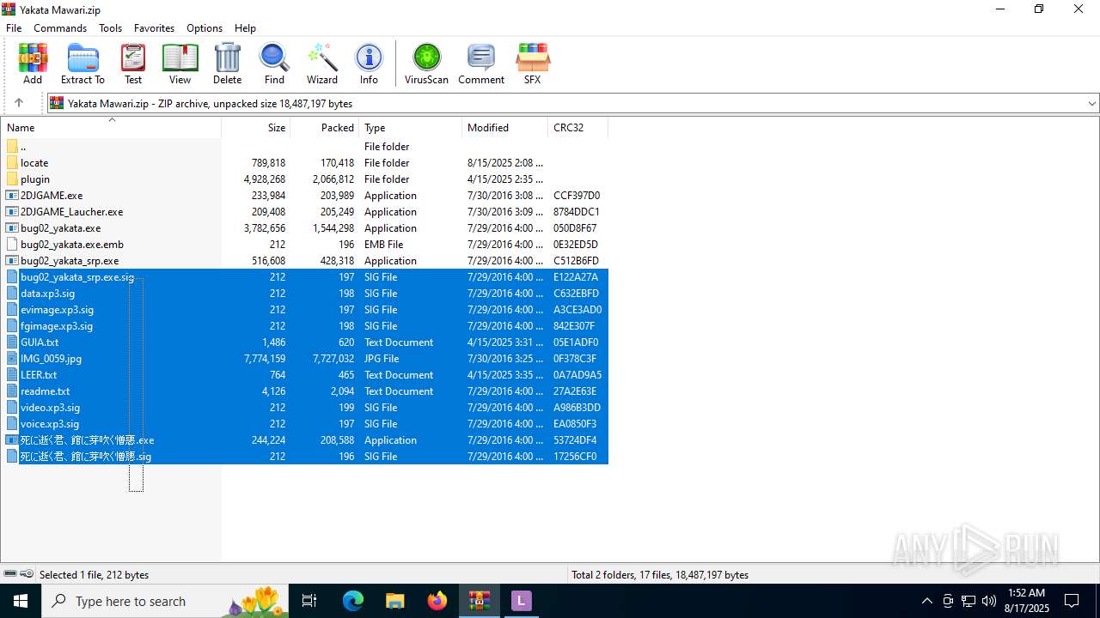Open the Tools menu
Viewport: 1100px width, 618px height.
click(x=110, y=28)
